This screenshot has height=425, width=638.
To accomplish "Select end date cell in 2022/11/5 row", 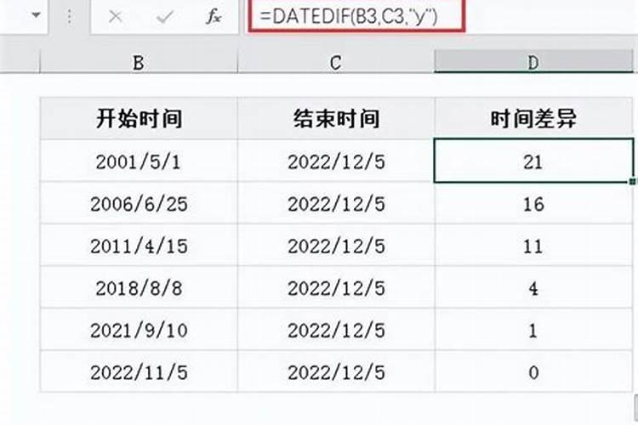I will pyautogui.click(x=336, y=371).
